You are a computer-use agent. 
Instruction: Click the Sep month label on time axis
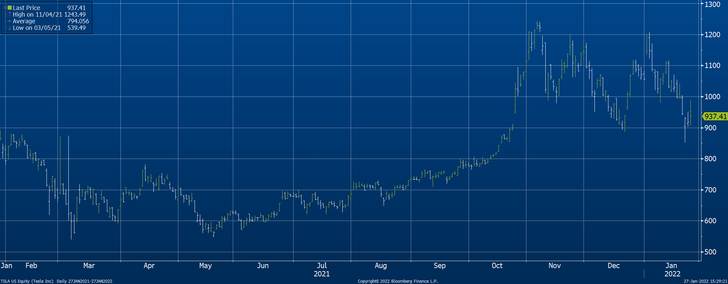click(440, 266)
